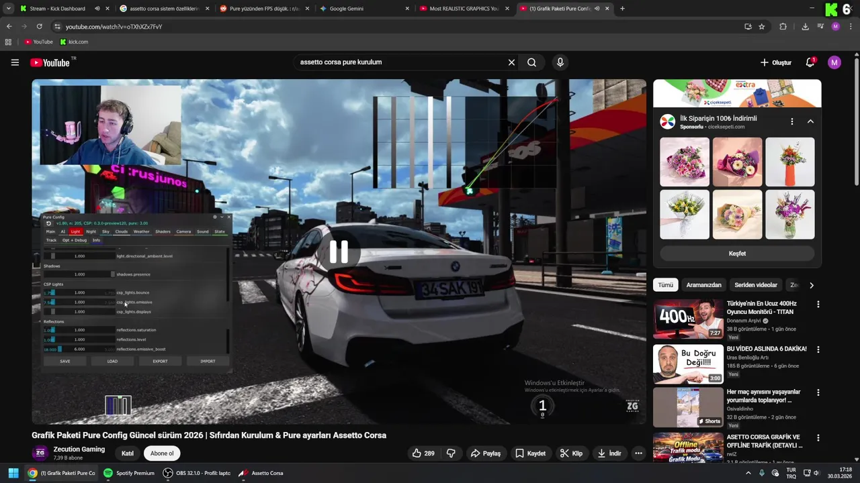The image size is (860, 483).
Task: Open the Chrome extensions puzzle icon
Action: coord(783,26)
